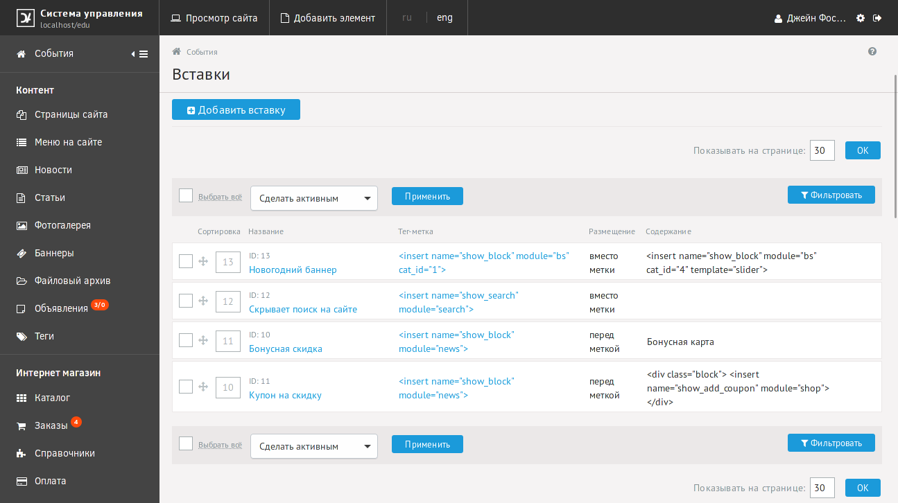
Task: Click the Сортировка column header
Action: [218, 231]
